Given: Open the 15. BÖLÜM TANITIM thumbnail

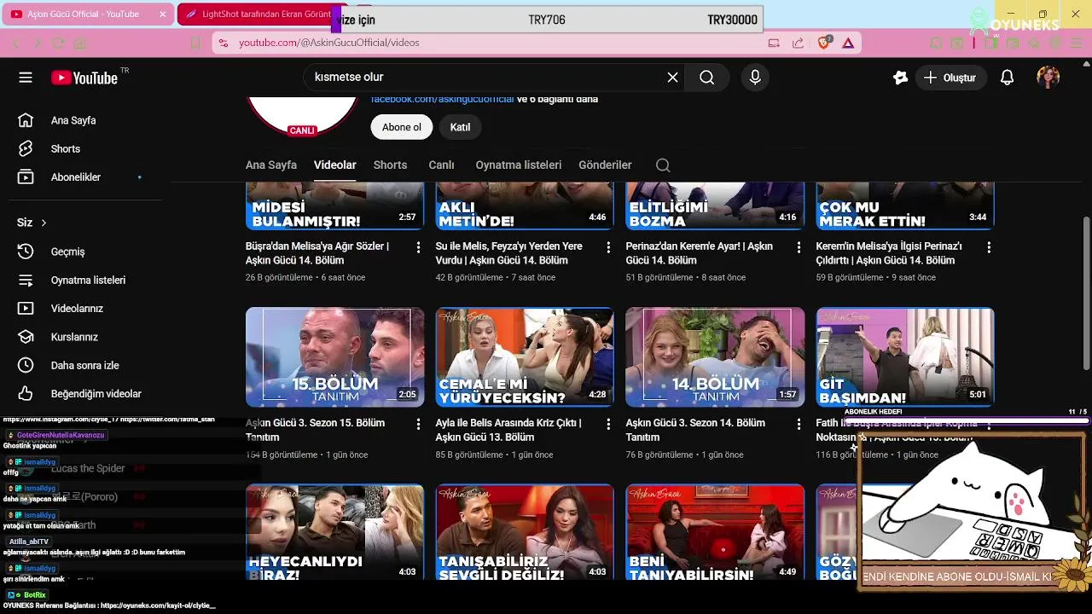Looking at the screenshot, I should 334,357.
